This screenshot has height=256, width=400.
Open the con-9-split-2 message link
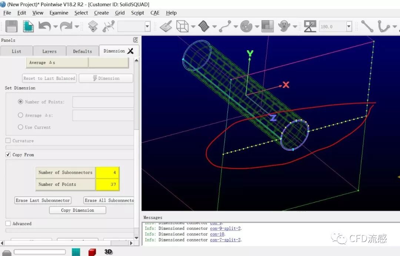tap(225, 228)
